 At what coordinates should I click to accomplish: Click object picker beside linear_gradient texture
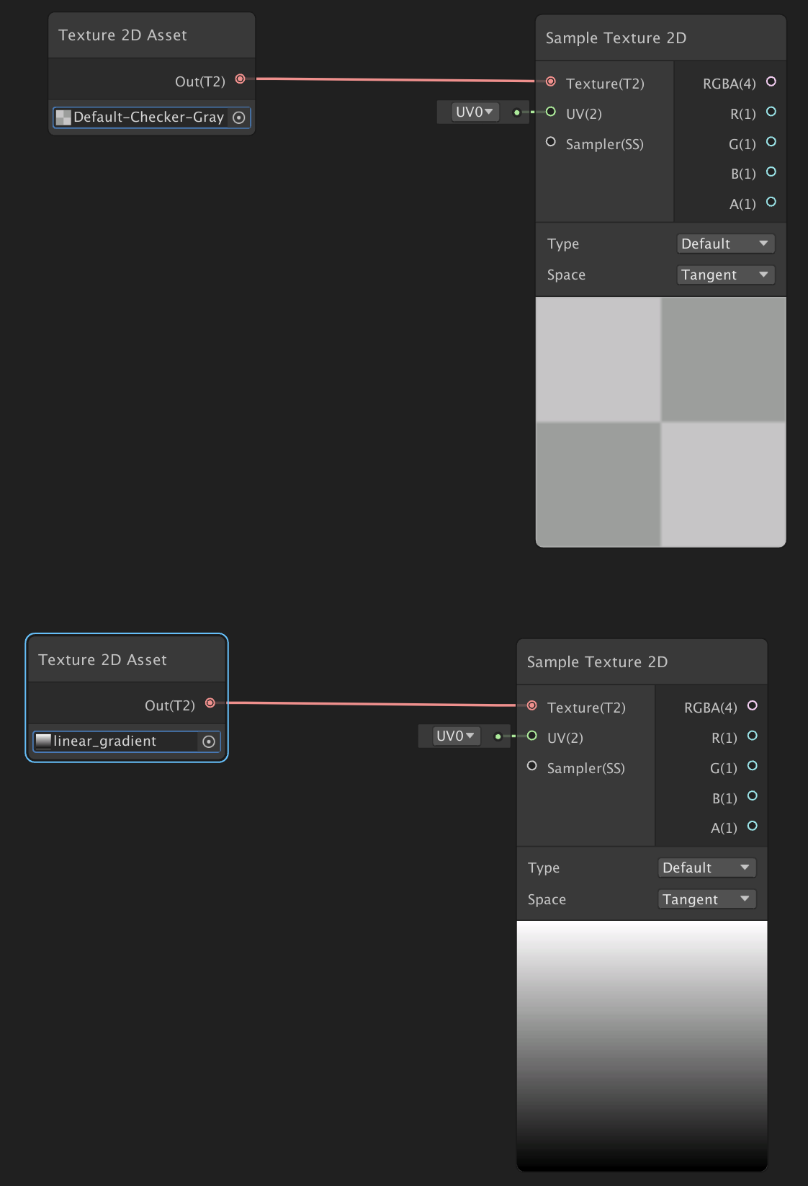tap(209, 741)
